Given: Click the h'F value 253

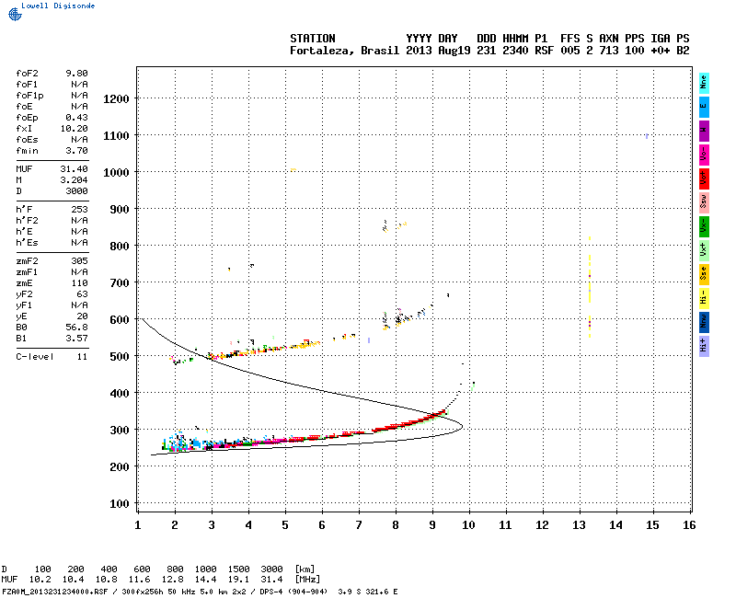Looking at the screenshot, I should point(79,210).
